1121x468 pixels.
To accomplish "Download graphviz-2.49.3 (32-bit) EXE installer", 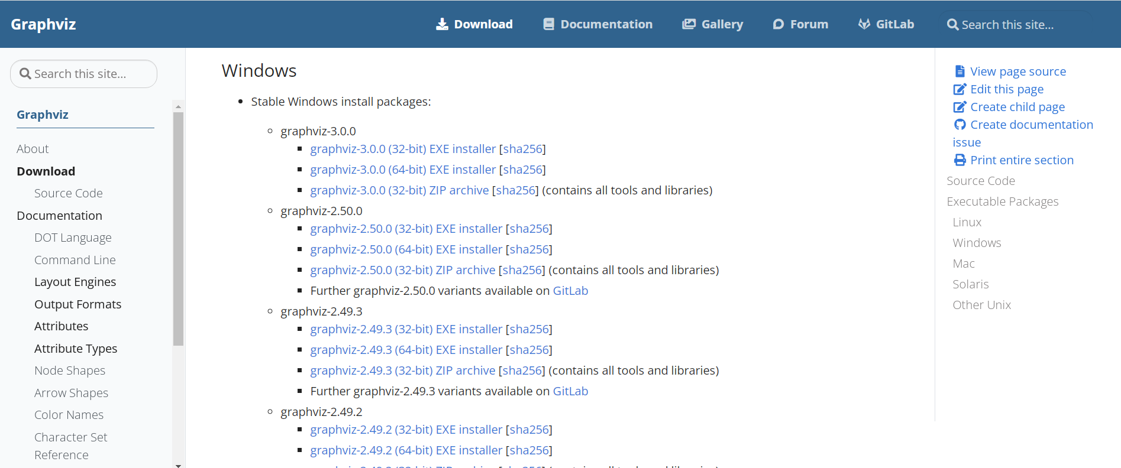I will 406,329.
